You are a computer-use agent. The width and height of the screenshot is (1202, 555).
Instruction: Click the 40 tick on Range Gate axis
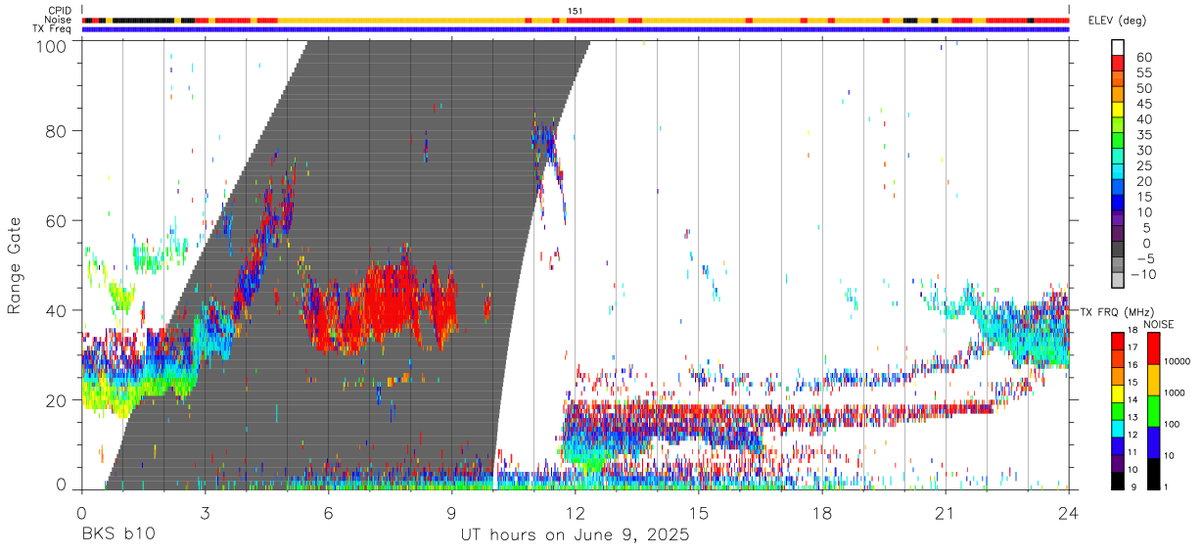(58, 310)
